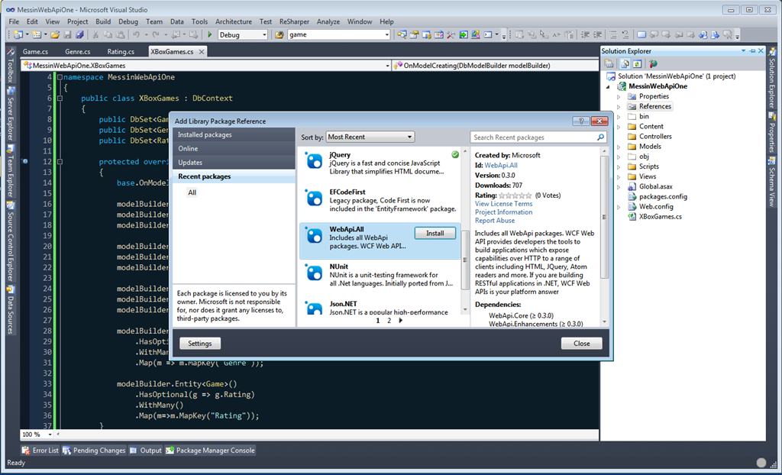Switch to the Game.cs tab
782x475 pixels.
(x=35, y=51)
